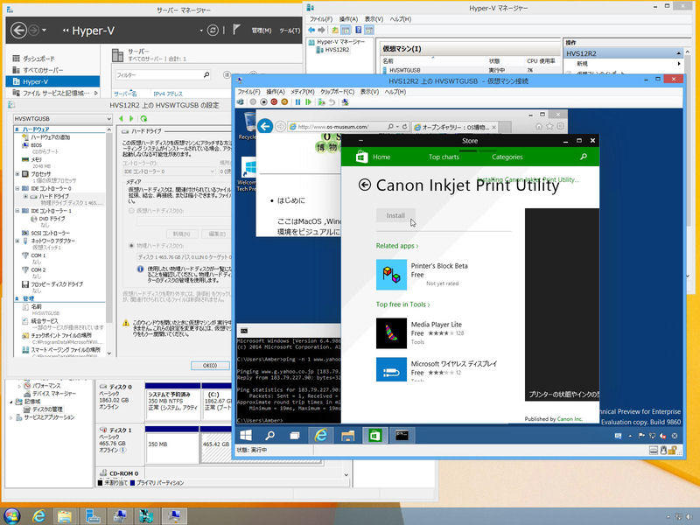Image resolution: width=700 pixels, height=525 pixels.
Task: Collapse IDE コントローラー 1 node
Action: tap(17, 211)
